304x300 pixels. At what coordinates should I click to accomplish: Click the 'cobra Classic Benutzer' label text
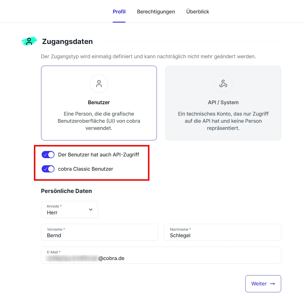click(x=86, y=169)
